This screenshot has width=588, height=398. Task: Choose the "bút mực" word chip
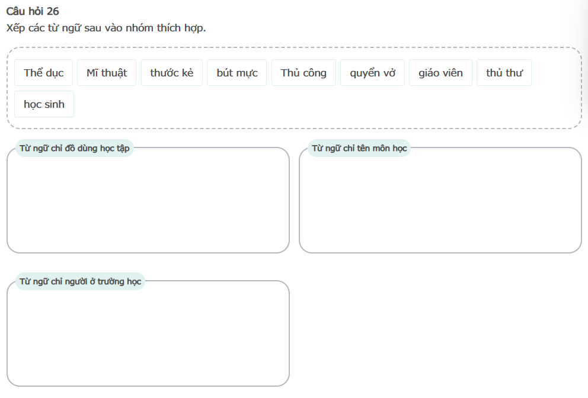pos(237,73)
